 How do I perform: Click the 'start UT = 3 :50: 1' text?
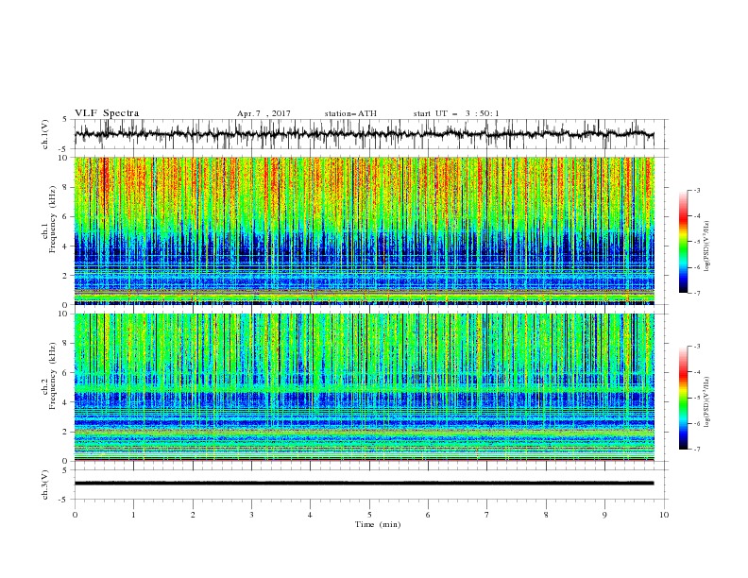pyautogui.click(x=456, y=113)
